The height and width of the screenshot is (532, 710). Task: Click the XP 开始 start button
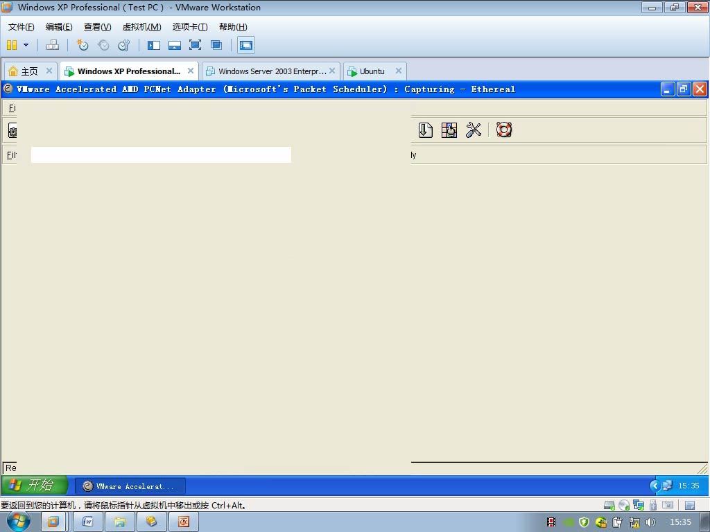tap(35, 485)
